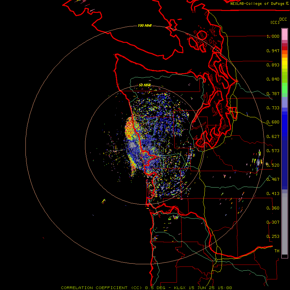Select the lavender segment of the color scale
This screenshot has width=290, height=290.
285,102
